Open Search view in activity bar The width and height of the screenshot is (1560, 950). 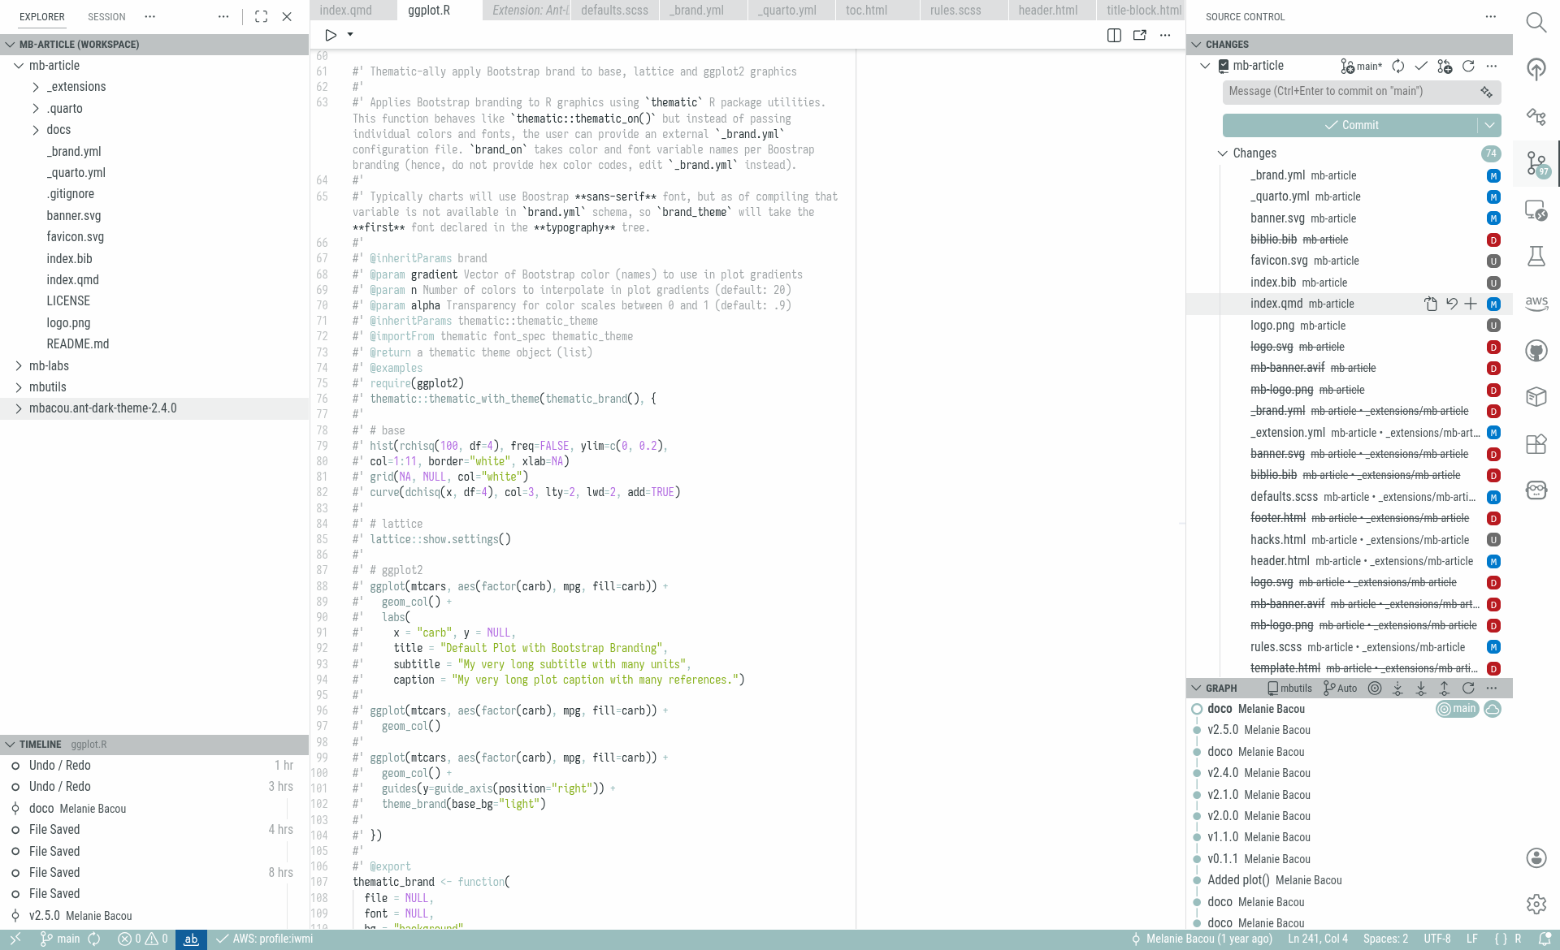point(1536,22)
